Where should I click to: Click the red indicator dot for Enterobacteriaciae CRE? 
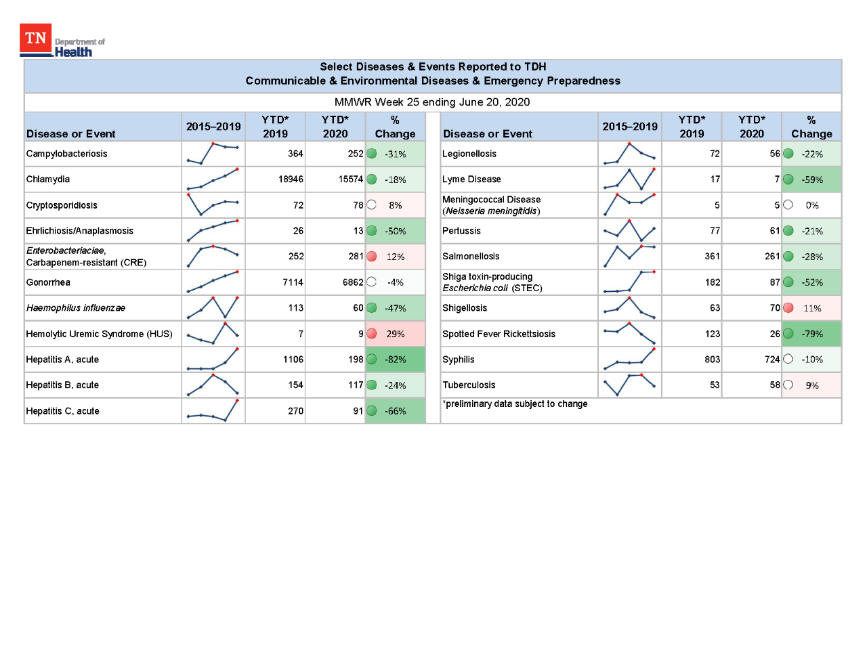click(372, 257)
